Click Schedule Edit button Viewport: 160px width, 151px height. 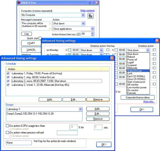tap(74, 100)
